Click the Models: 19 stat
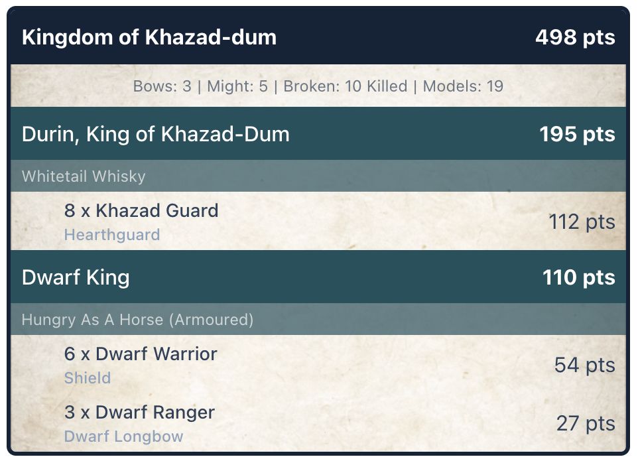Screen dimensions: 638x463 pyautogui.click(x=463, y=86)
